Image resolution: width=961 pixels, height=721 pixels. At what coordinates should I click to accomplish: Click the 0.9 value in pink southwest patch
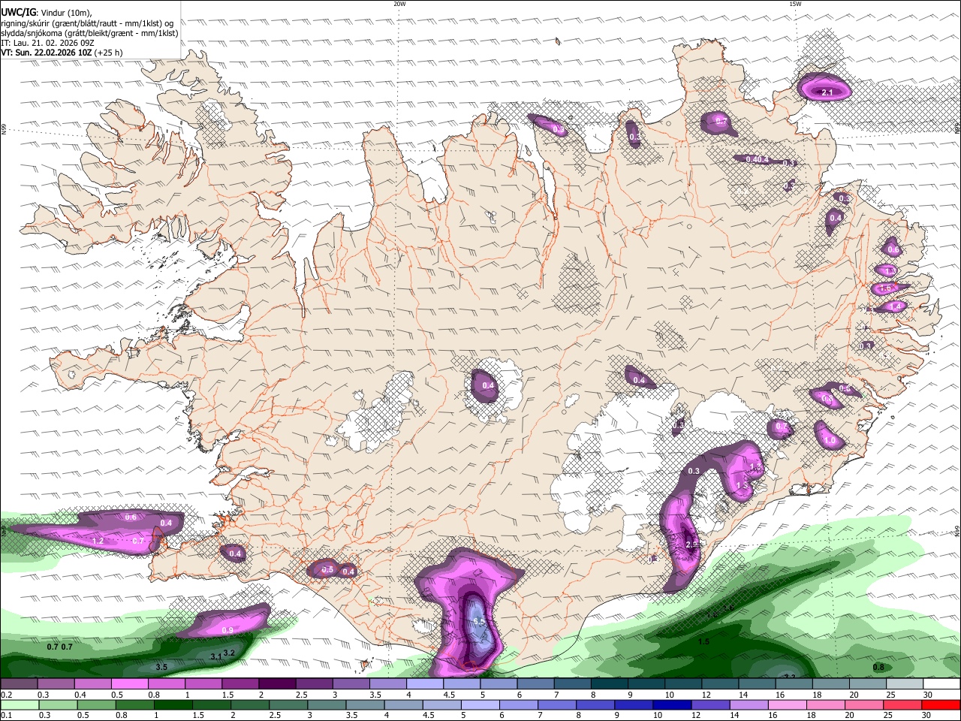tap(227, 630)
